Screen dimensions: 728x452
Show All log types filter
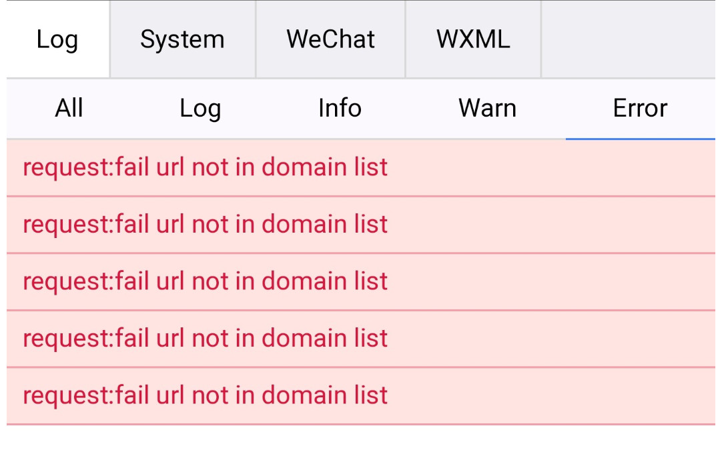point(69,108)
